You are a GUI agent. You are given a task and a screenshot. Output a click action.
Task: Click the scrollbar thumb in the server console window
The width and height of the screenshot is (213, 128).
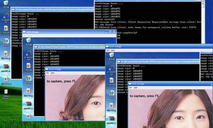coord(203,6)
